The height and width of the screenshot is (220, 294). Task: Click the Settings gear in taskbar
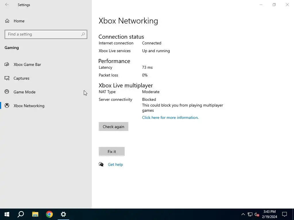pyautogui.click(x=63, y=214)
